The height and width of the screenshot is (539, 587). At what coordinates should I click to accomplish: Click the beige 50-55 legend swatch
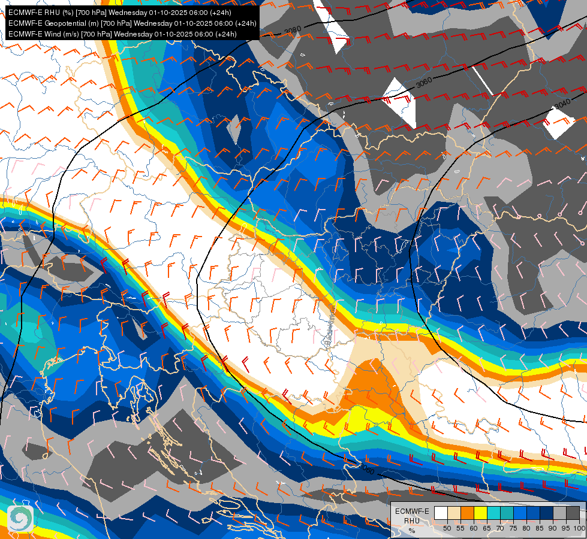(x=454, y=513)
